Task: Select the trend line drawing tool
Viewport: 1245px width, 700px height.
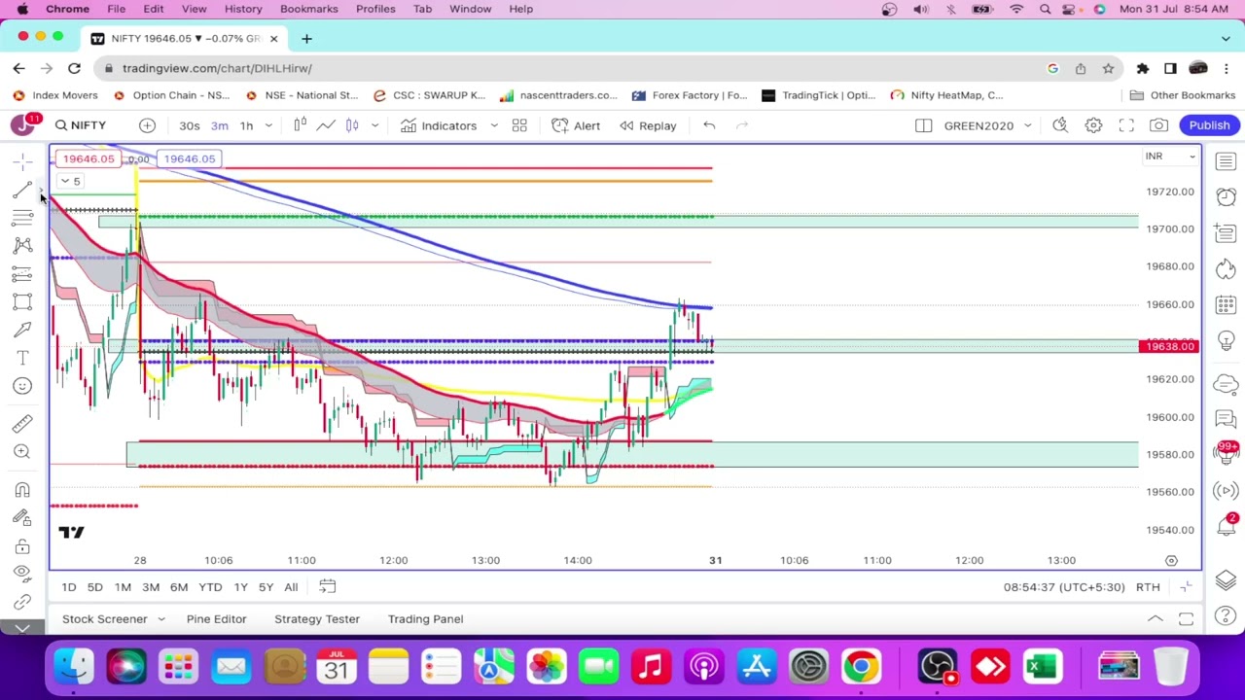Action: pos(22,191)
